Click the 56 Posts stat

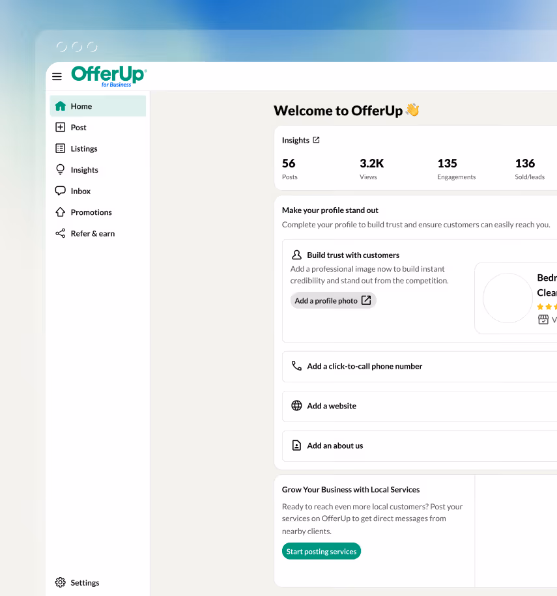coord(290,169)
